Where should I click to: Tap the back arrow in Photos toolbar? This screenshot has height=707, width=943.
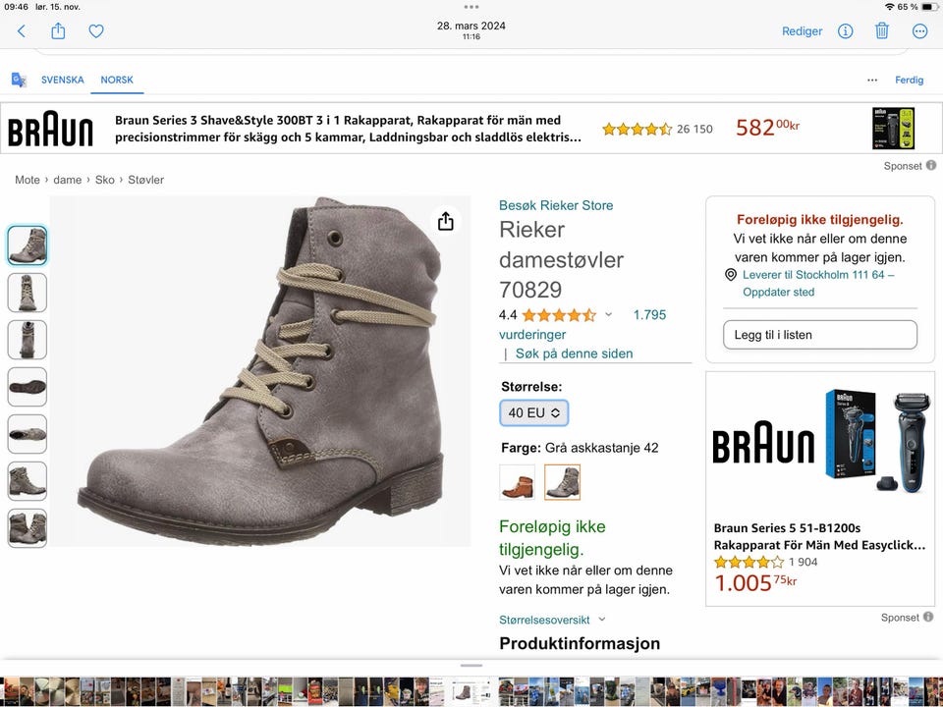[x=22, y=31]
